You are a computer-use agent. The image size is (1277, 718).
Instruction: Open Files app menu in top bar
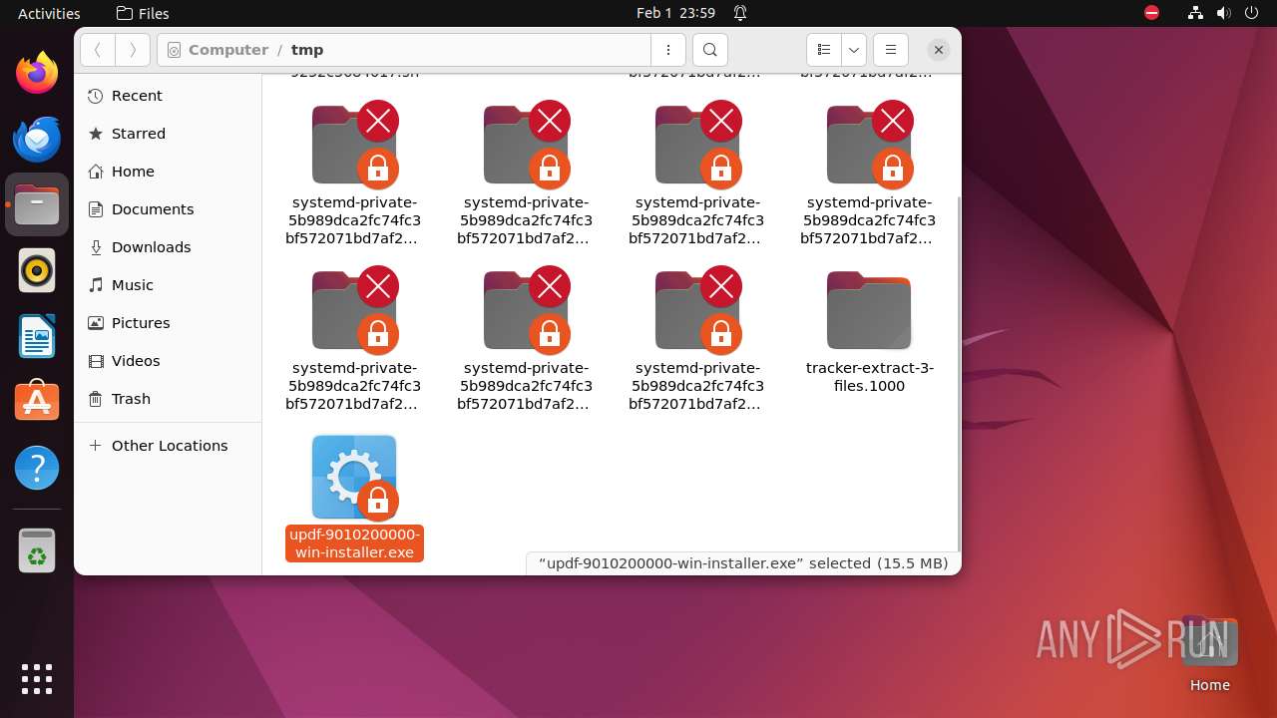143,13
